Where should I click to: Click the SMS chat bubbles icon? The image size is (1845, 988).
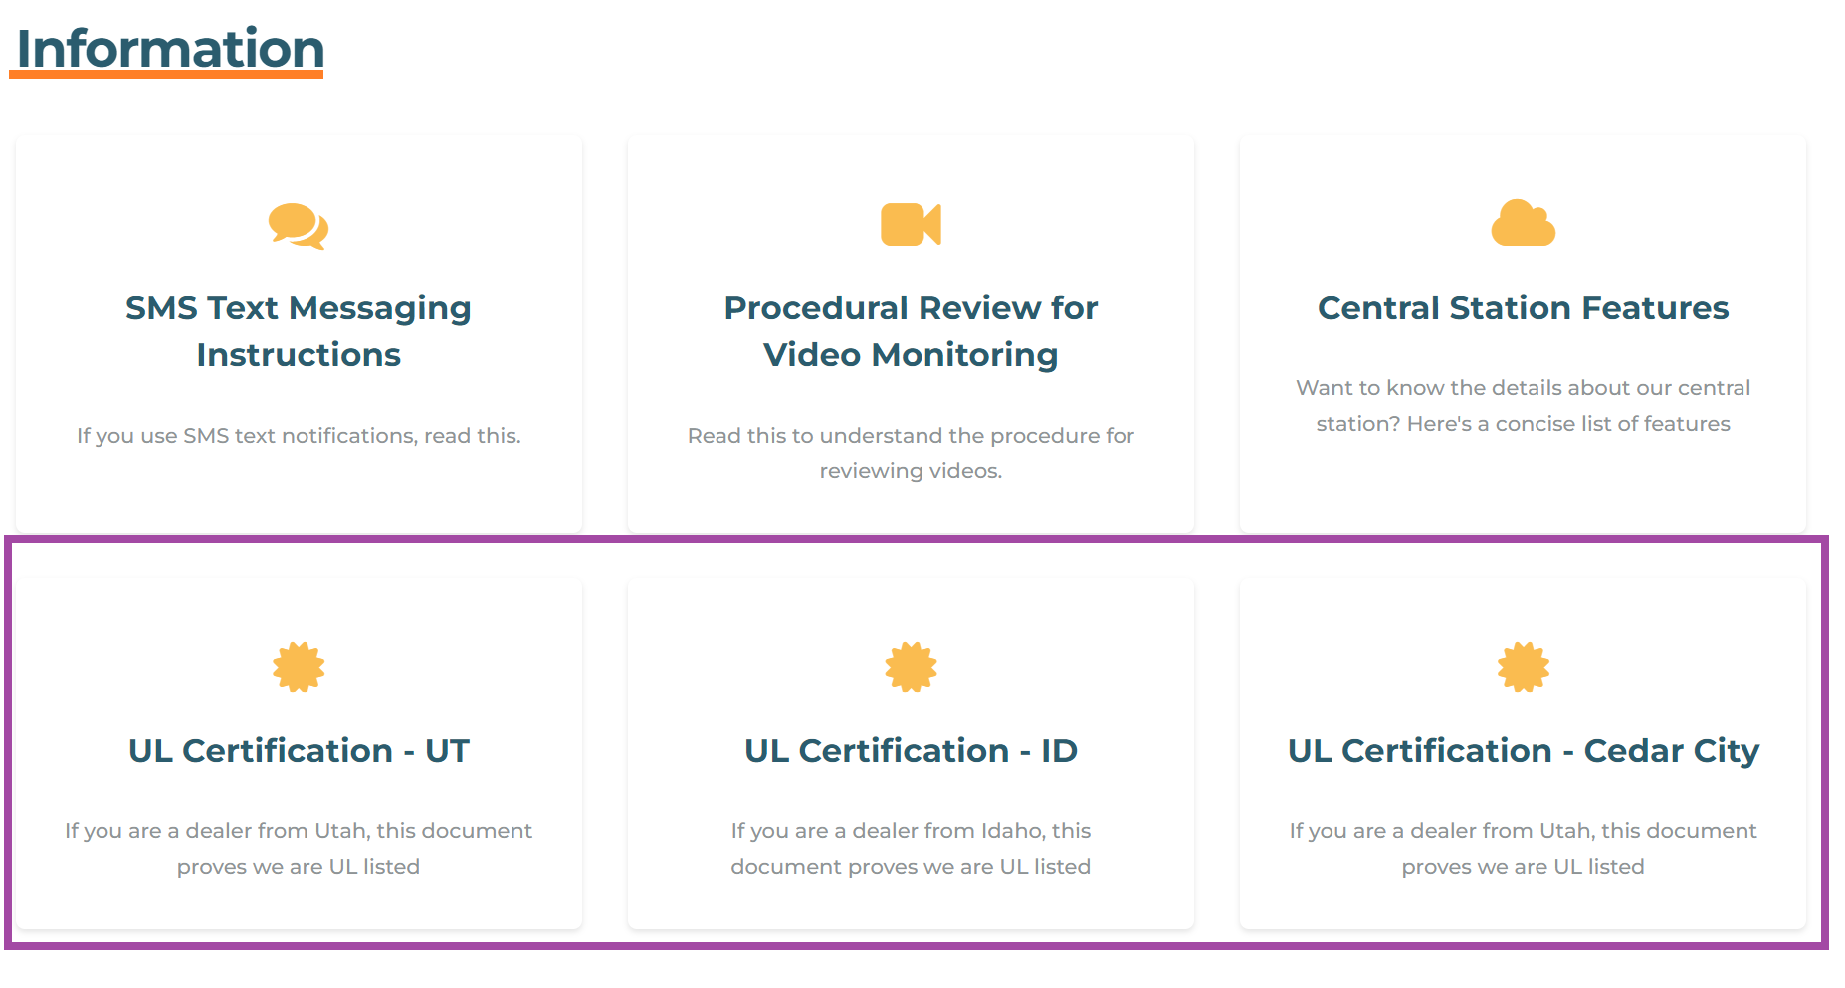click(299, 226)
